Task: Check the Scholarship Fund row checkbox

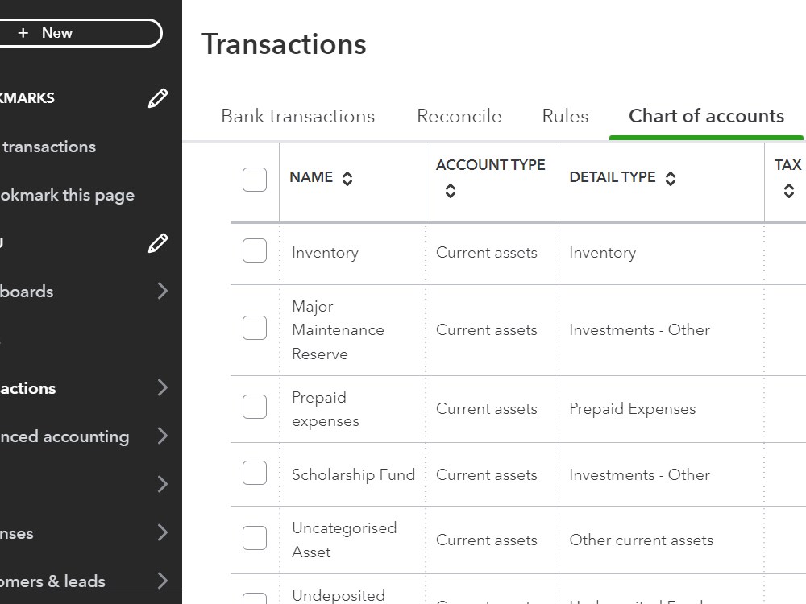Action: [x=255, y=473]
